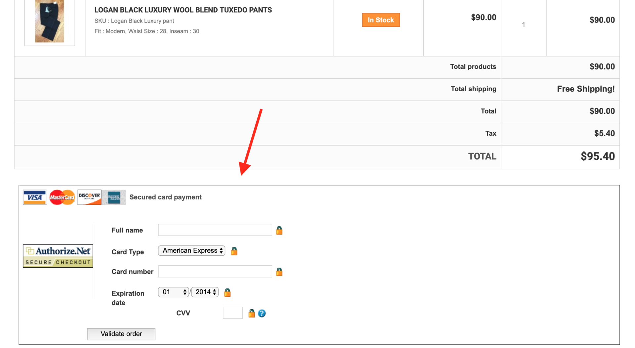Click the lock icon beside Card number
The image size is (635, 348).
point(279,272)
